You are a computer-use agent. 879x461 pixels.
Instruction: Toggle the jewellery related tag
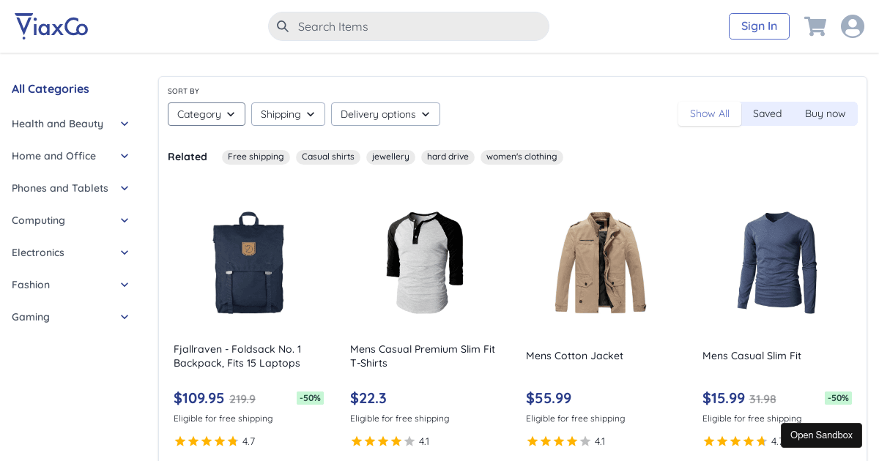pos(390,157)
